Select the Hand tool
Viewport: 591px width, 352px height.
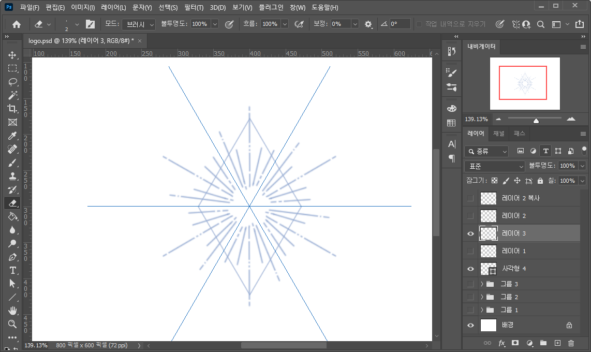click(12, 311)
